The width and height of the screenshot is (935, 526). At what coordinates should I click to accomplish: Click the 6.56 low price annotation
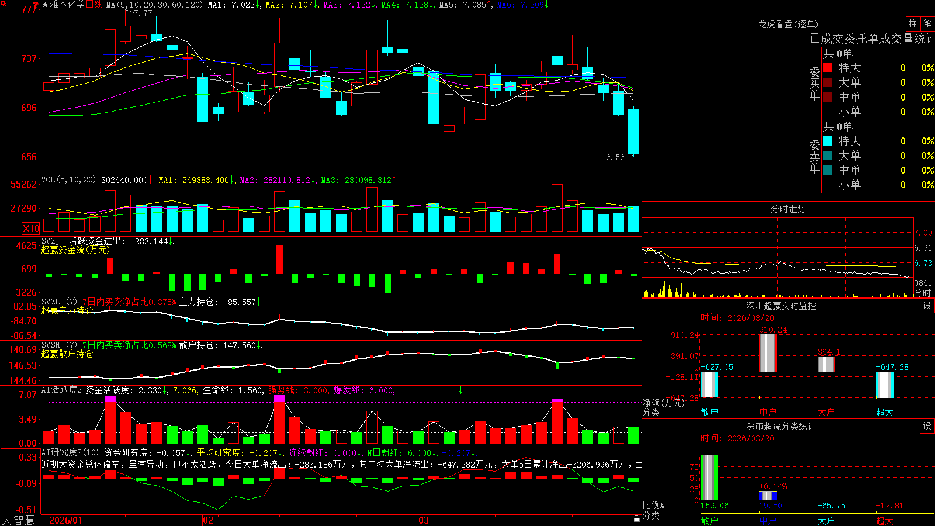click(x=615, y=157)
